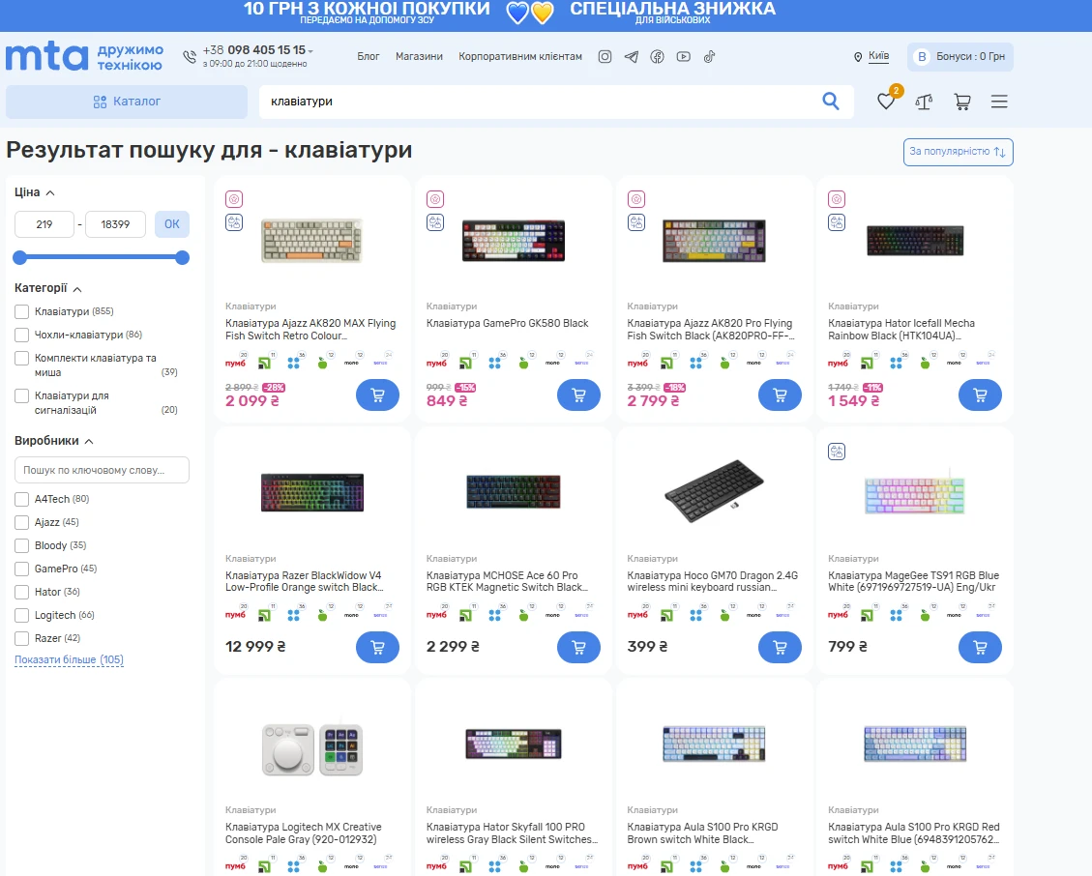Open the wishlist heart icon
This screenshot has height=876, width=1092.
click(886, 102)
